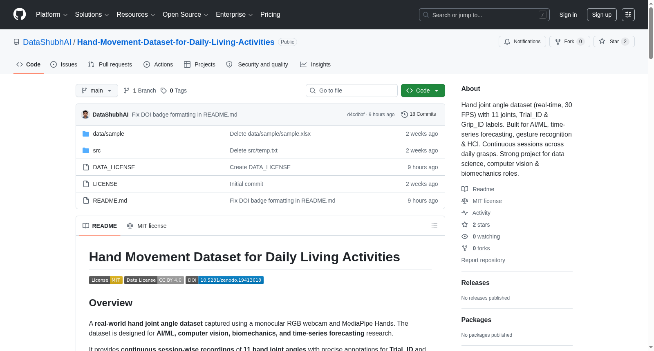Click the Go to file search field

pyautogui.click(x=352, y=91)
